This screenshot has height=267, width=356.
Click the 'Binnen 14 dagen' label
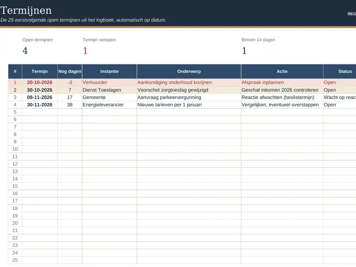258,40
